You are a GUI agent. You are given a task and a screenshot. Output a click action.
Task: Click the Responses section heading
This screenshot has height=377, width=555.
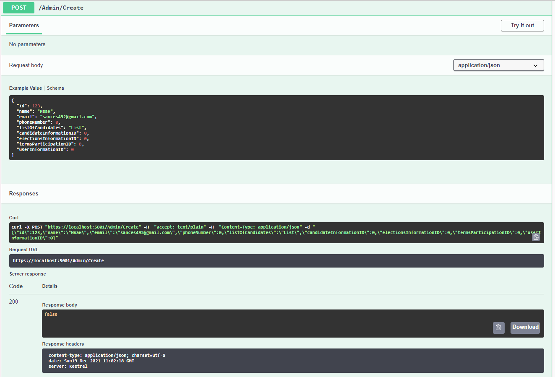click(23, 194)
